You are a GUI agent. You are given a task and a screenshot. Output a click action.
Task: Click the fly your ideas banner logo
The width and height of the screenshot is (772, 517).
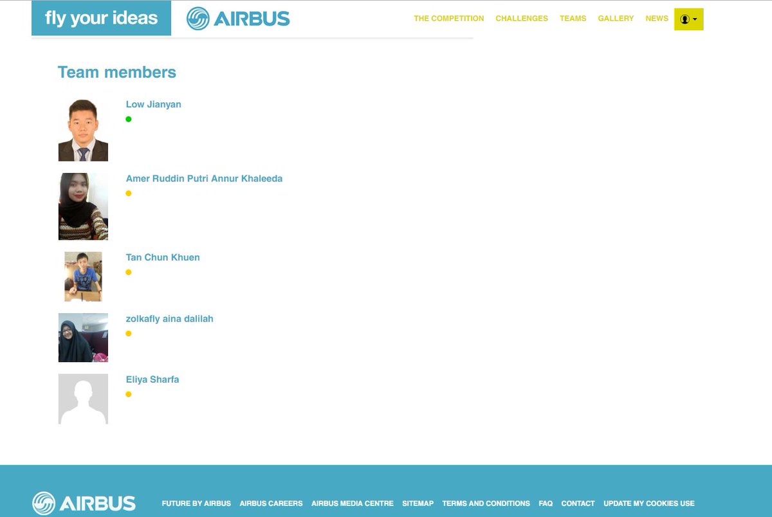click(x=101, y=18)
